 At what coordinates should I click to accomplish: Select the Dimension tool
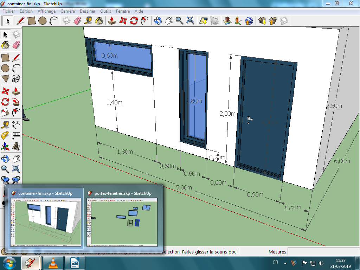coord(16,124)
